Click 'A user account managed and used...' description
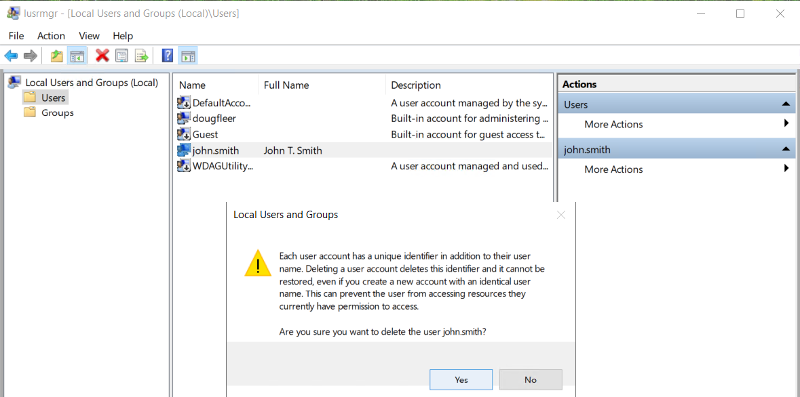Viewport: 800px width, 397px height. coord(470,166)
